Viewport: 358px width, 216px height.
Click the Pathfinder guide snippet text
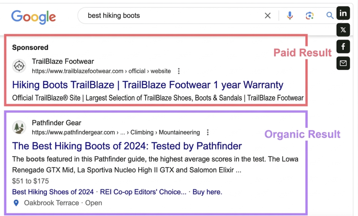(155, 164)
